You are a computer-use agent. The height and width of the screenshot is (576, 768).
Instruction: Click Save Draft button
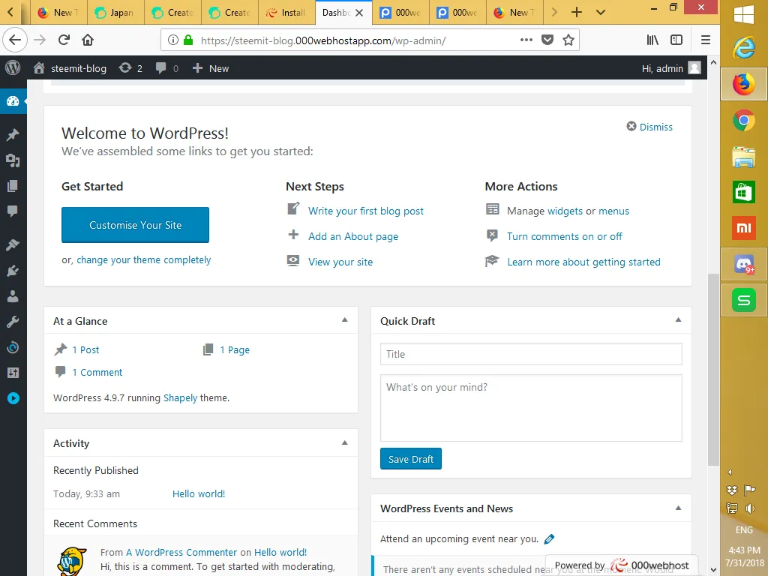click(x=411, y=459)
